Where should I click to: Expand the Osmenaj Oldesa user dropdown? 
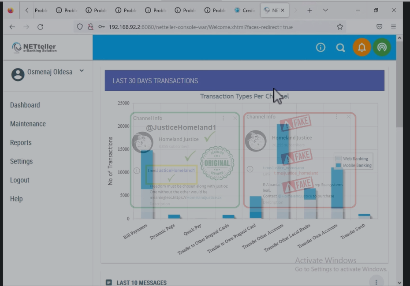pyautogui.click(x=82, y=71)
